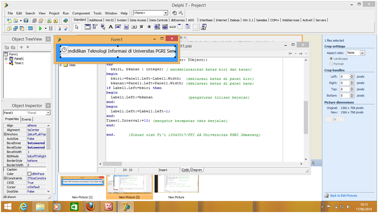
Task: Open the Help contents book icon
Action: 65,21
